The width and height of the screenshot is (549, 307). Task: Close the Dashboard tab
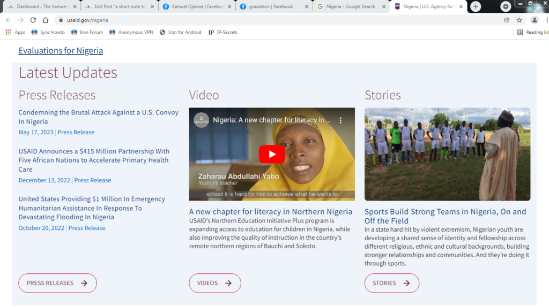point(75,6)
